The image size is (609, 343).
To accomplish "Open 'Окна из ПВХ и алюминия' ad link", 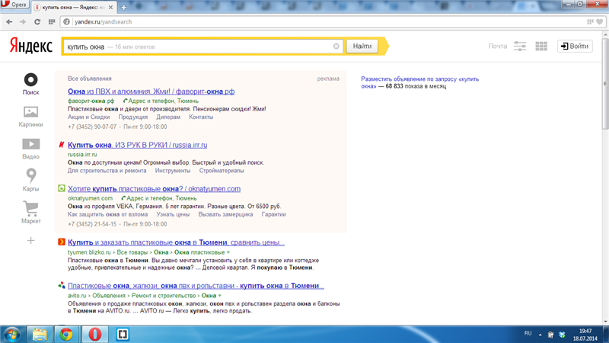I will coord(151,91).
